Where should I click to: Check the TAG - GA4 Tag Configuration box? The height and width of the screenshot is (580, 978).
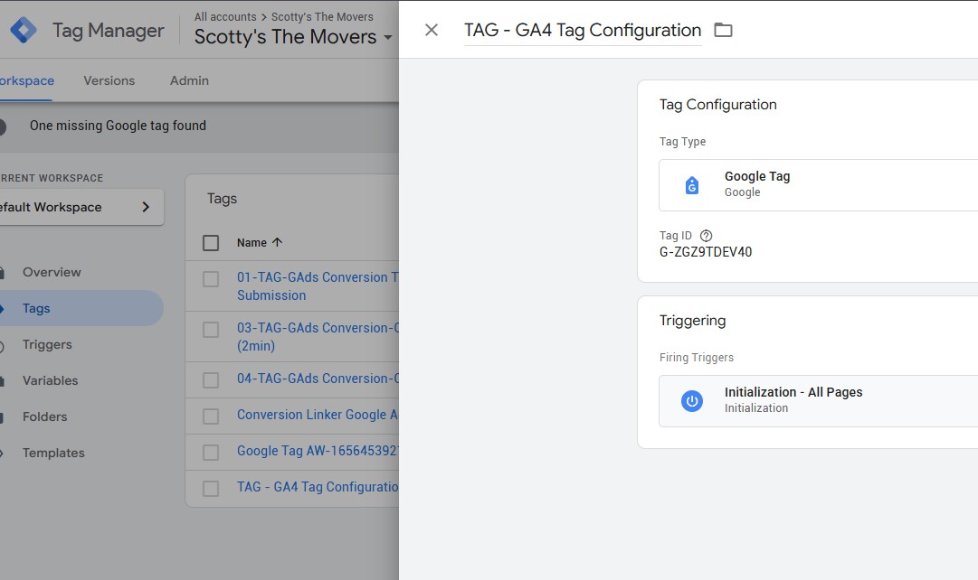211,489
